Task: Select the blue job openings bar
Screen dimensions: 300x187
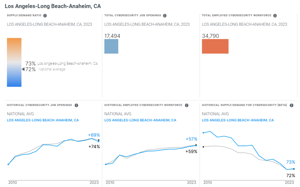Action: [x=111, y=46]
